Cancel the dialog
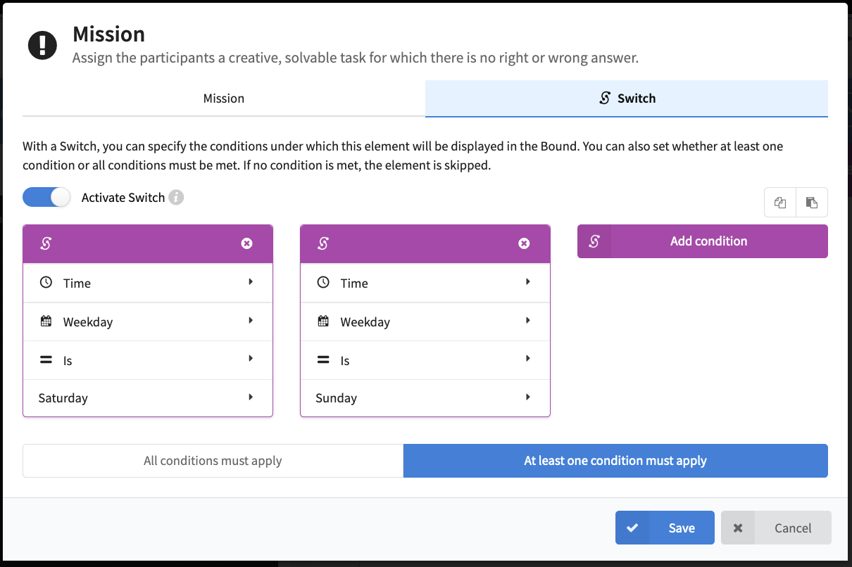This screenshot has height=567, width=852. (x=776, y=528)
